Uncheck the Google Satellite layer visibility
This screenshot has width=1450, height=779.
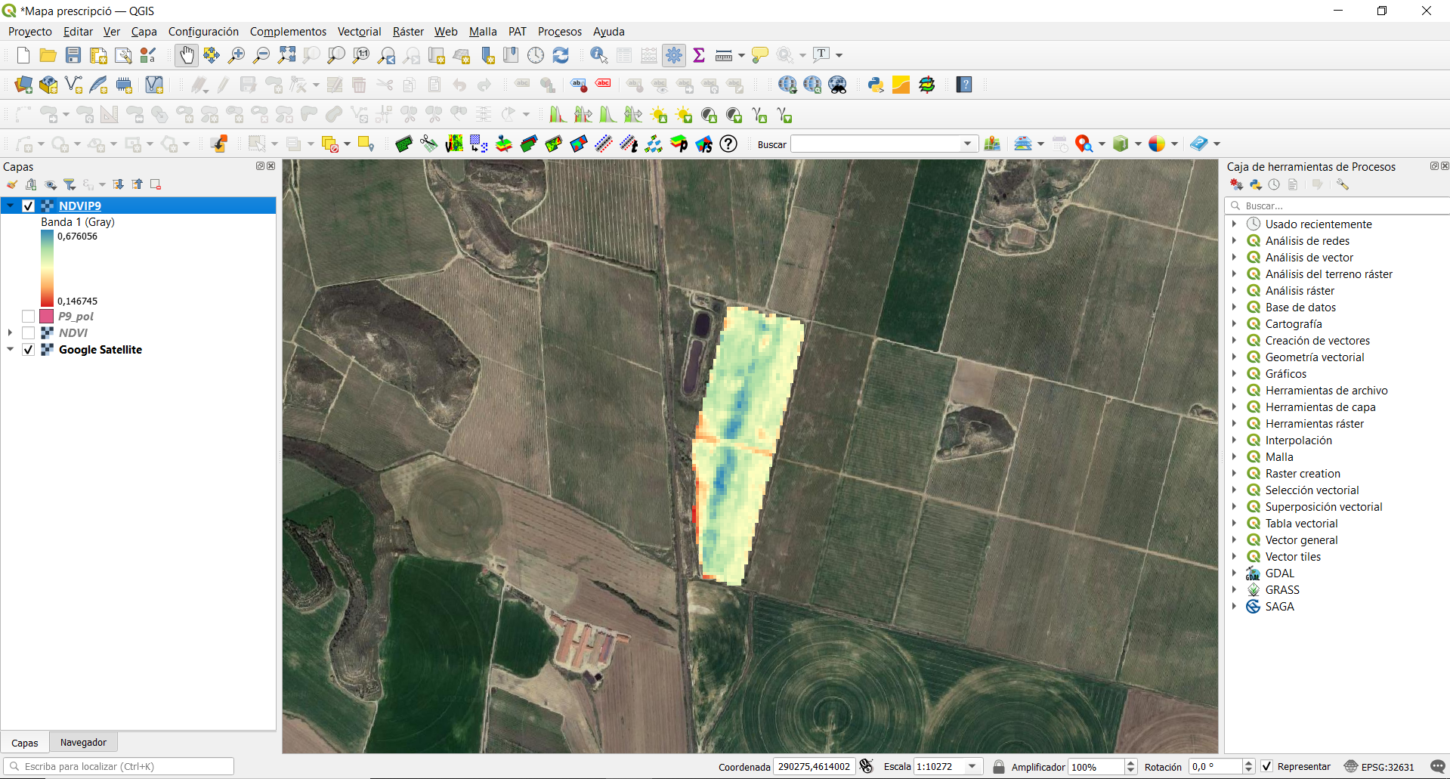(29, 350)
